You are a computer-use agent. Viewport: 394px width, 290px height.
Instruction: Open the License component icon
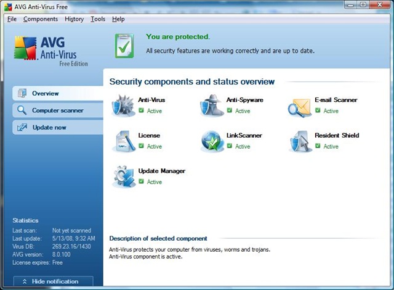[124, 141]
